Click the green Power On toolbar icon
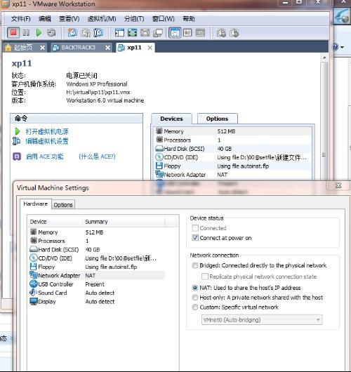This screenshot has width=351, height=372. point(39,32)
